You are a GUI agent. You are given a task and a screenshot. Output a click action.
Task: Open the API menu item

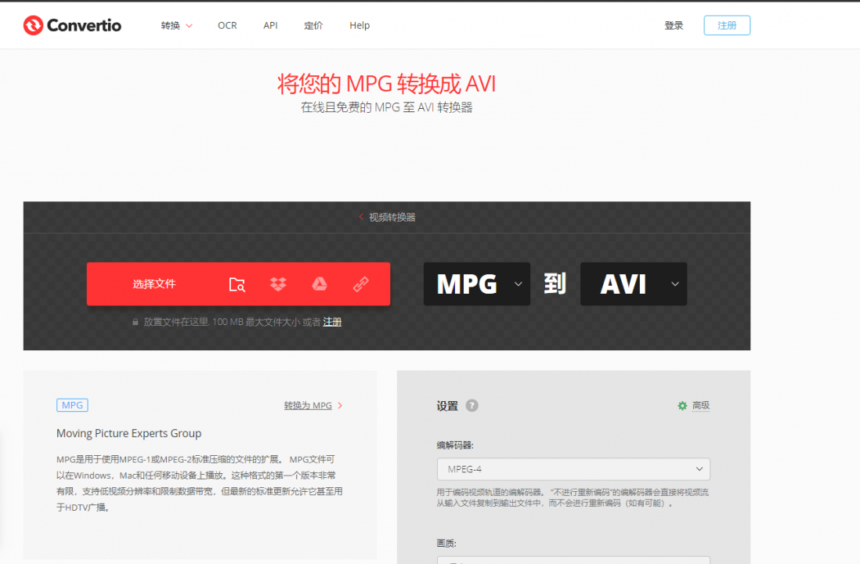270,25
